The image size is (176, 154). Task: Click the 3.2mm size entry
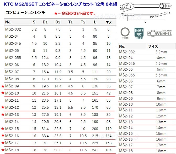pyautogui.click(x=161, y=52)
